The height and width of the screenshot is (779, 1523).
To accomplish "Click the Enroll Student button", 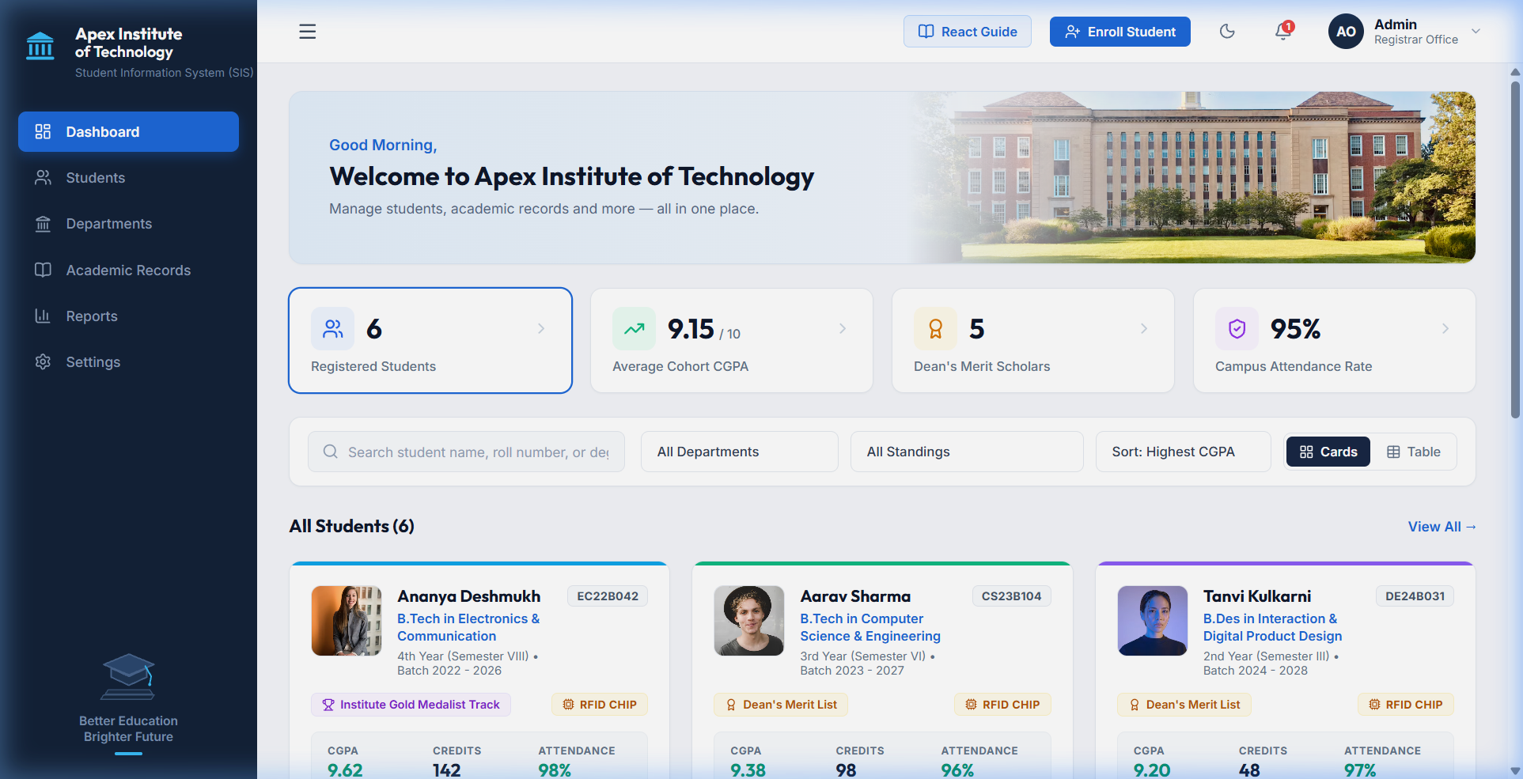I will [x=1120, y=32].
